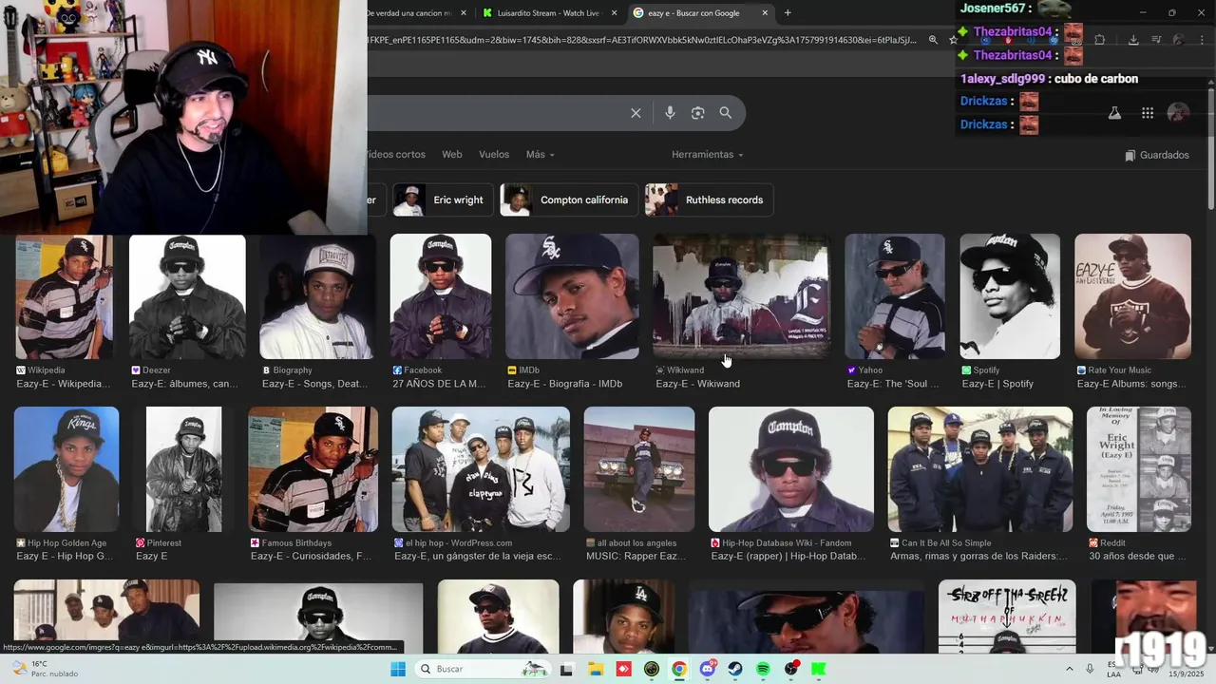Open the 'el hip hop - WordPress.com' group image

pyautogui.click(x=481, y=469)
